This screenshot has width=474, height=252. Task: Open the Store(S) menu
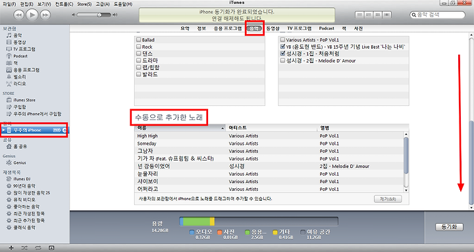point(84,4)
